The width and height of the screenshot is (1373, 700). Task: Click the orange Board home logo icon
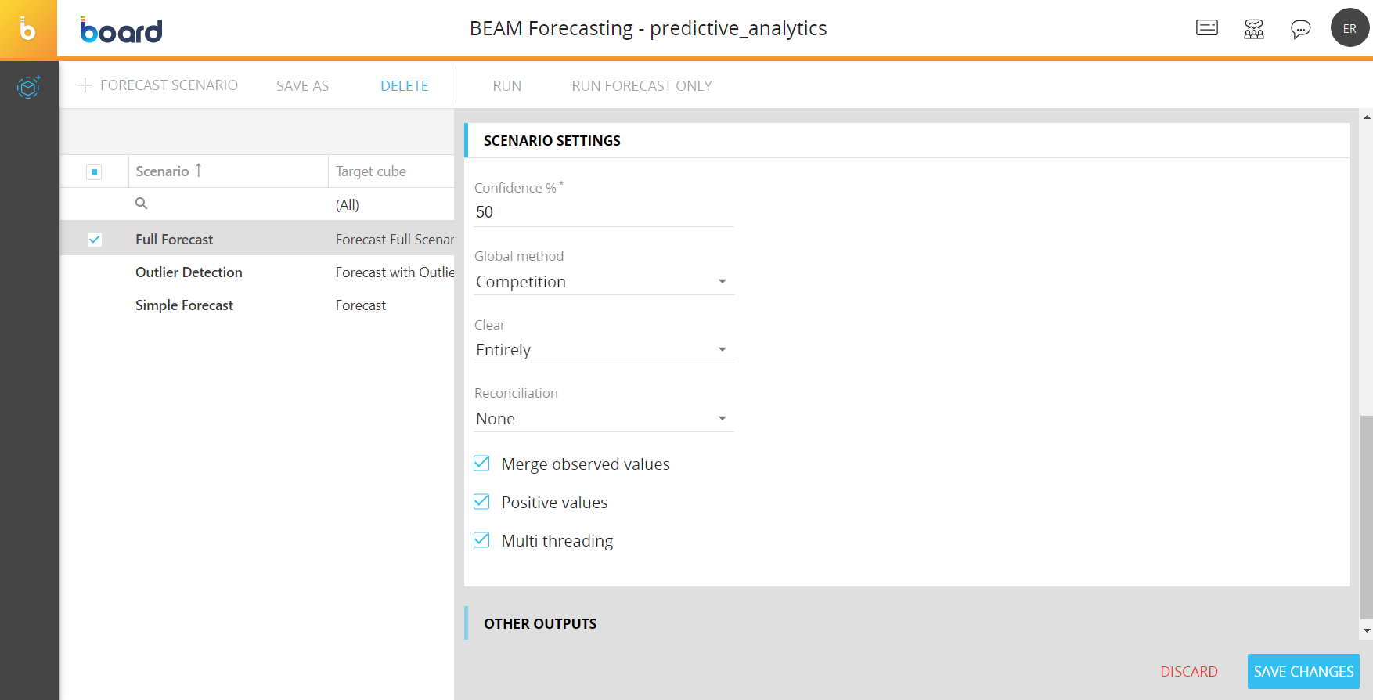click(x=28, y=29)
